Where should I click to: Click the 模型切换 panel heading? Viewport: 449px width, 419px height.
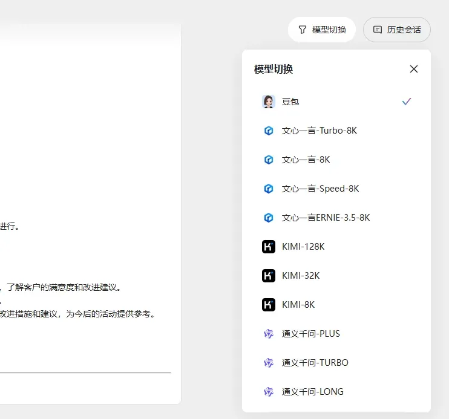click(274, 69)
